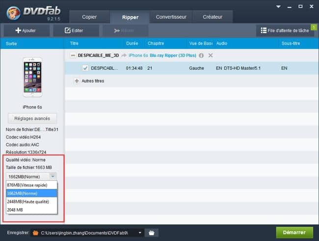Viewport: 319px width, 241px height.
Task: Open the save path dropdown arrow
Action: click(x=140, y=233)
